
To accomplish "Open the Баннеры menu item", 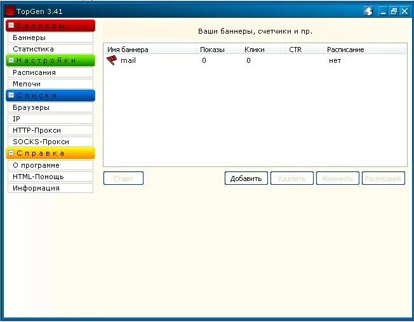I will [50, 37].
